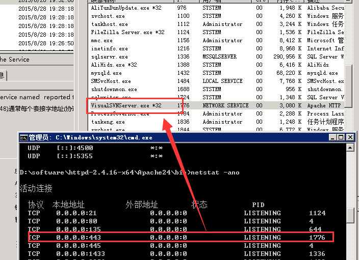359x260 pixels.
Task: Click the 0.0.0.0:80 local address entry
Action: (x=76, y=221)
